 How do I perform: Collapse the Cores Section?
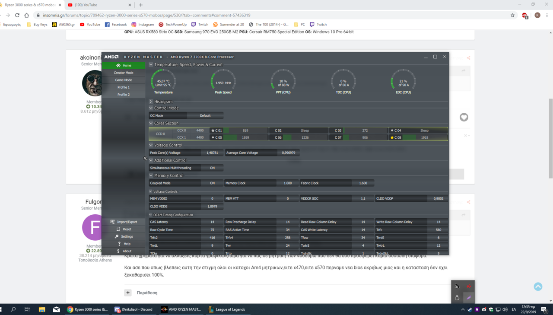coord(151,123)
